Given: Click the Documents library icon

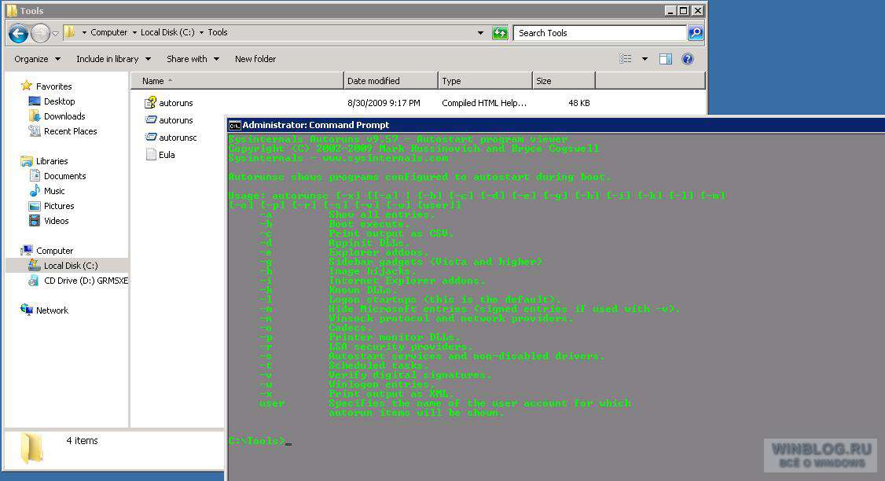Looking at the screenshot, I should [x=35, y=175].
